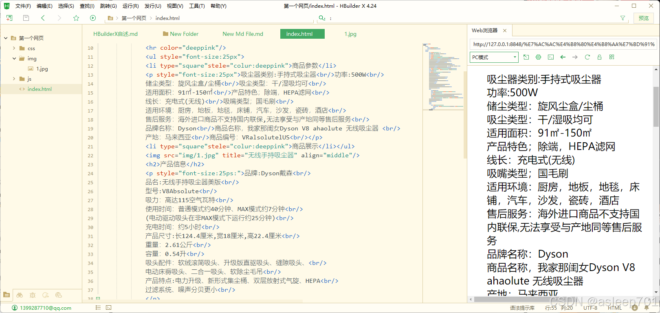Click the HTML language status entry
The height and width of the screenshot is (313, 660).
(x=615, y=308)
